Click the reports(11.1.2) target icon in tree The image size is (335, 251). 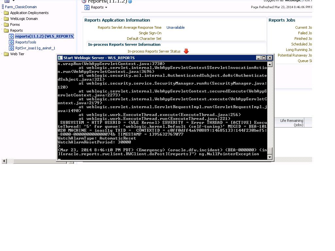point(11,36)
